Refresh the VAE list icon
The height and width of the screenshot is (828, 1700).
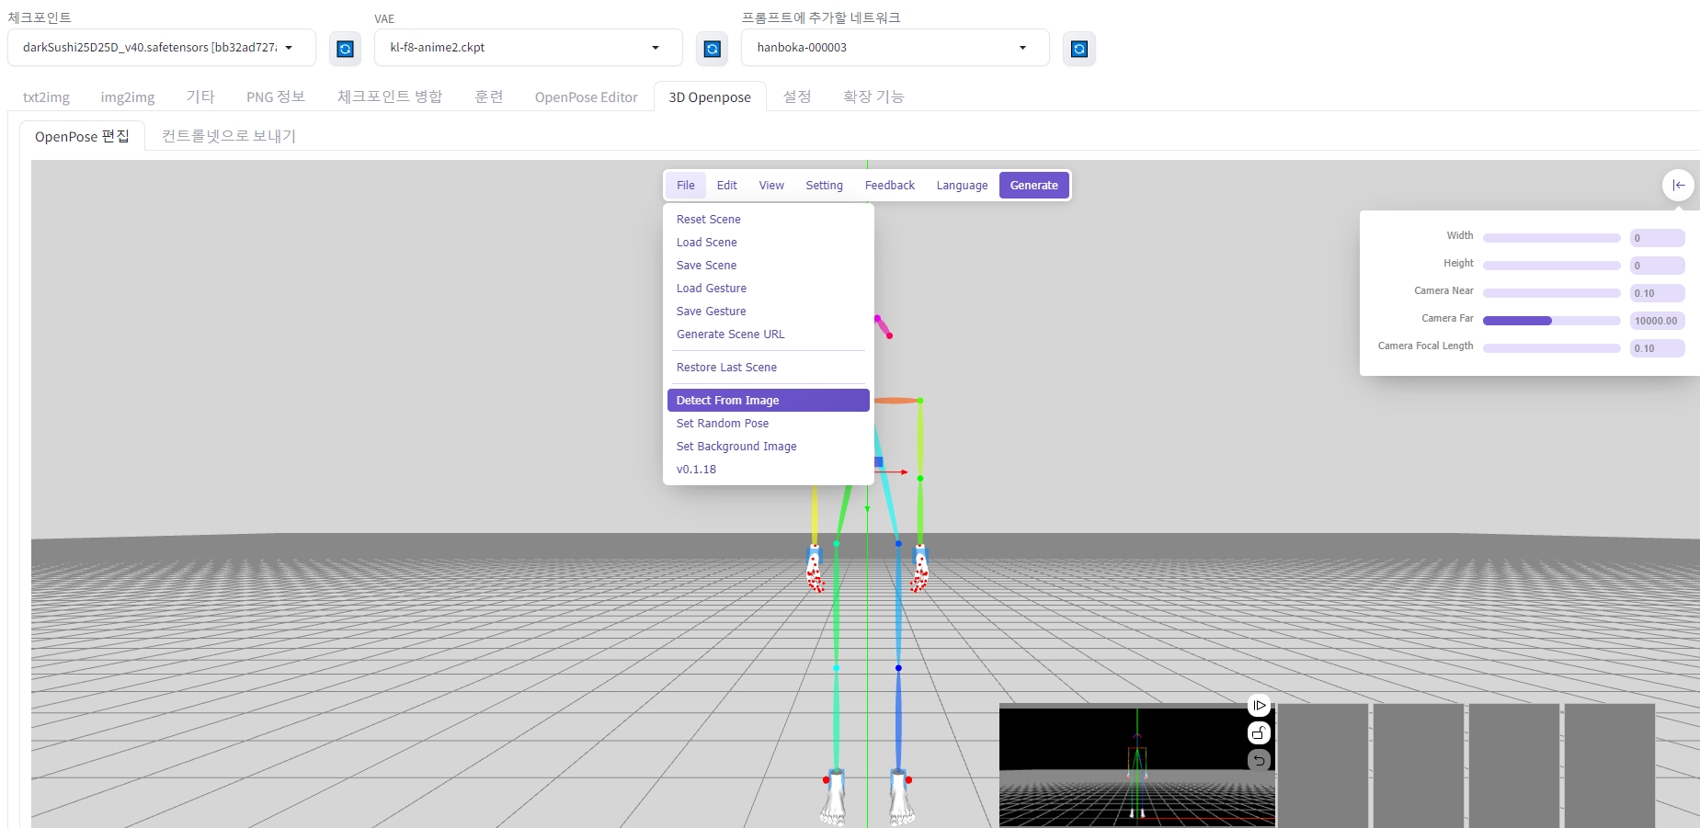(x=712, y=49)
